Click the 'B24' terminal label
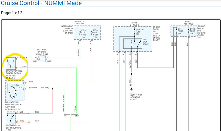221x131 pixels. (79, 43)
